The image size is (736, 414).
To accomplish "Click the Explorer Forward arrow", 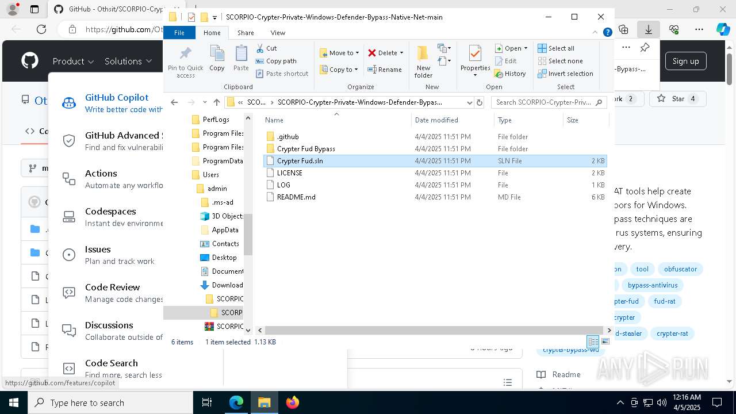I will pyautogui.click(x=191, y=102).
